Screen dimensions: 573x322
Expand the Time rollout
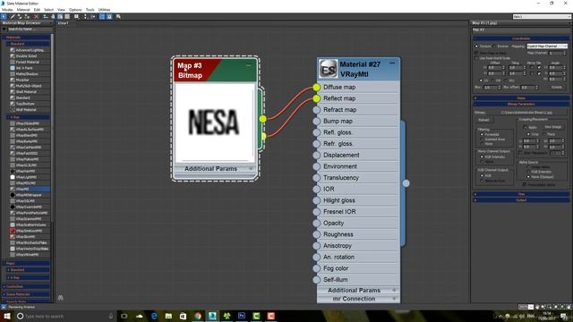(x=521, y=194)
